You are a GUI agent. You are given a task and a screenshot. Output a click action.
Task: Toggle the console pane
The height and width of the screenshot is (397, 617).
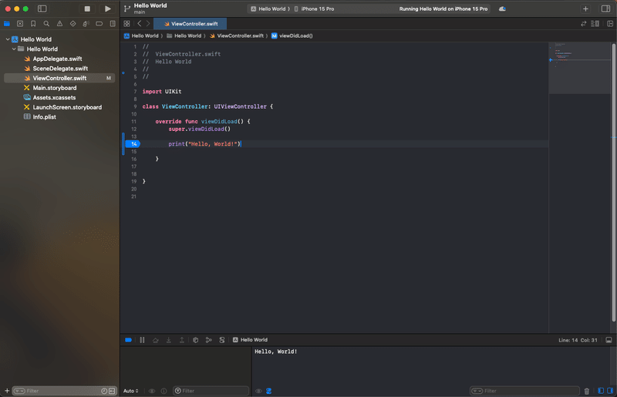pos(610,391)
